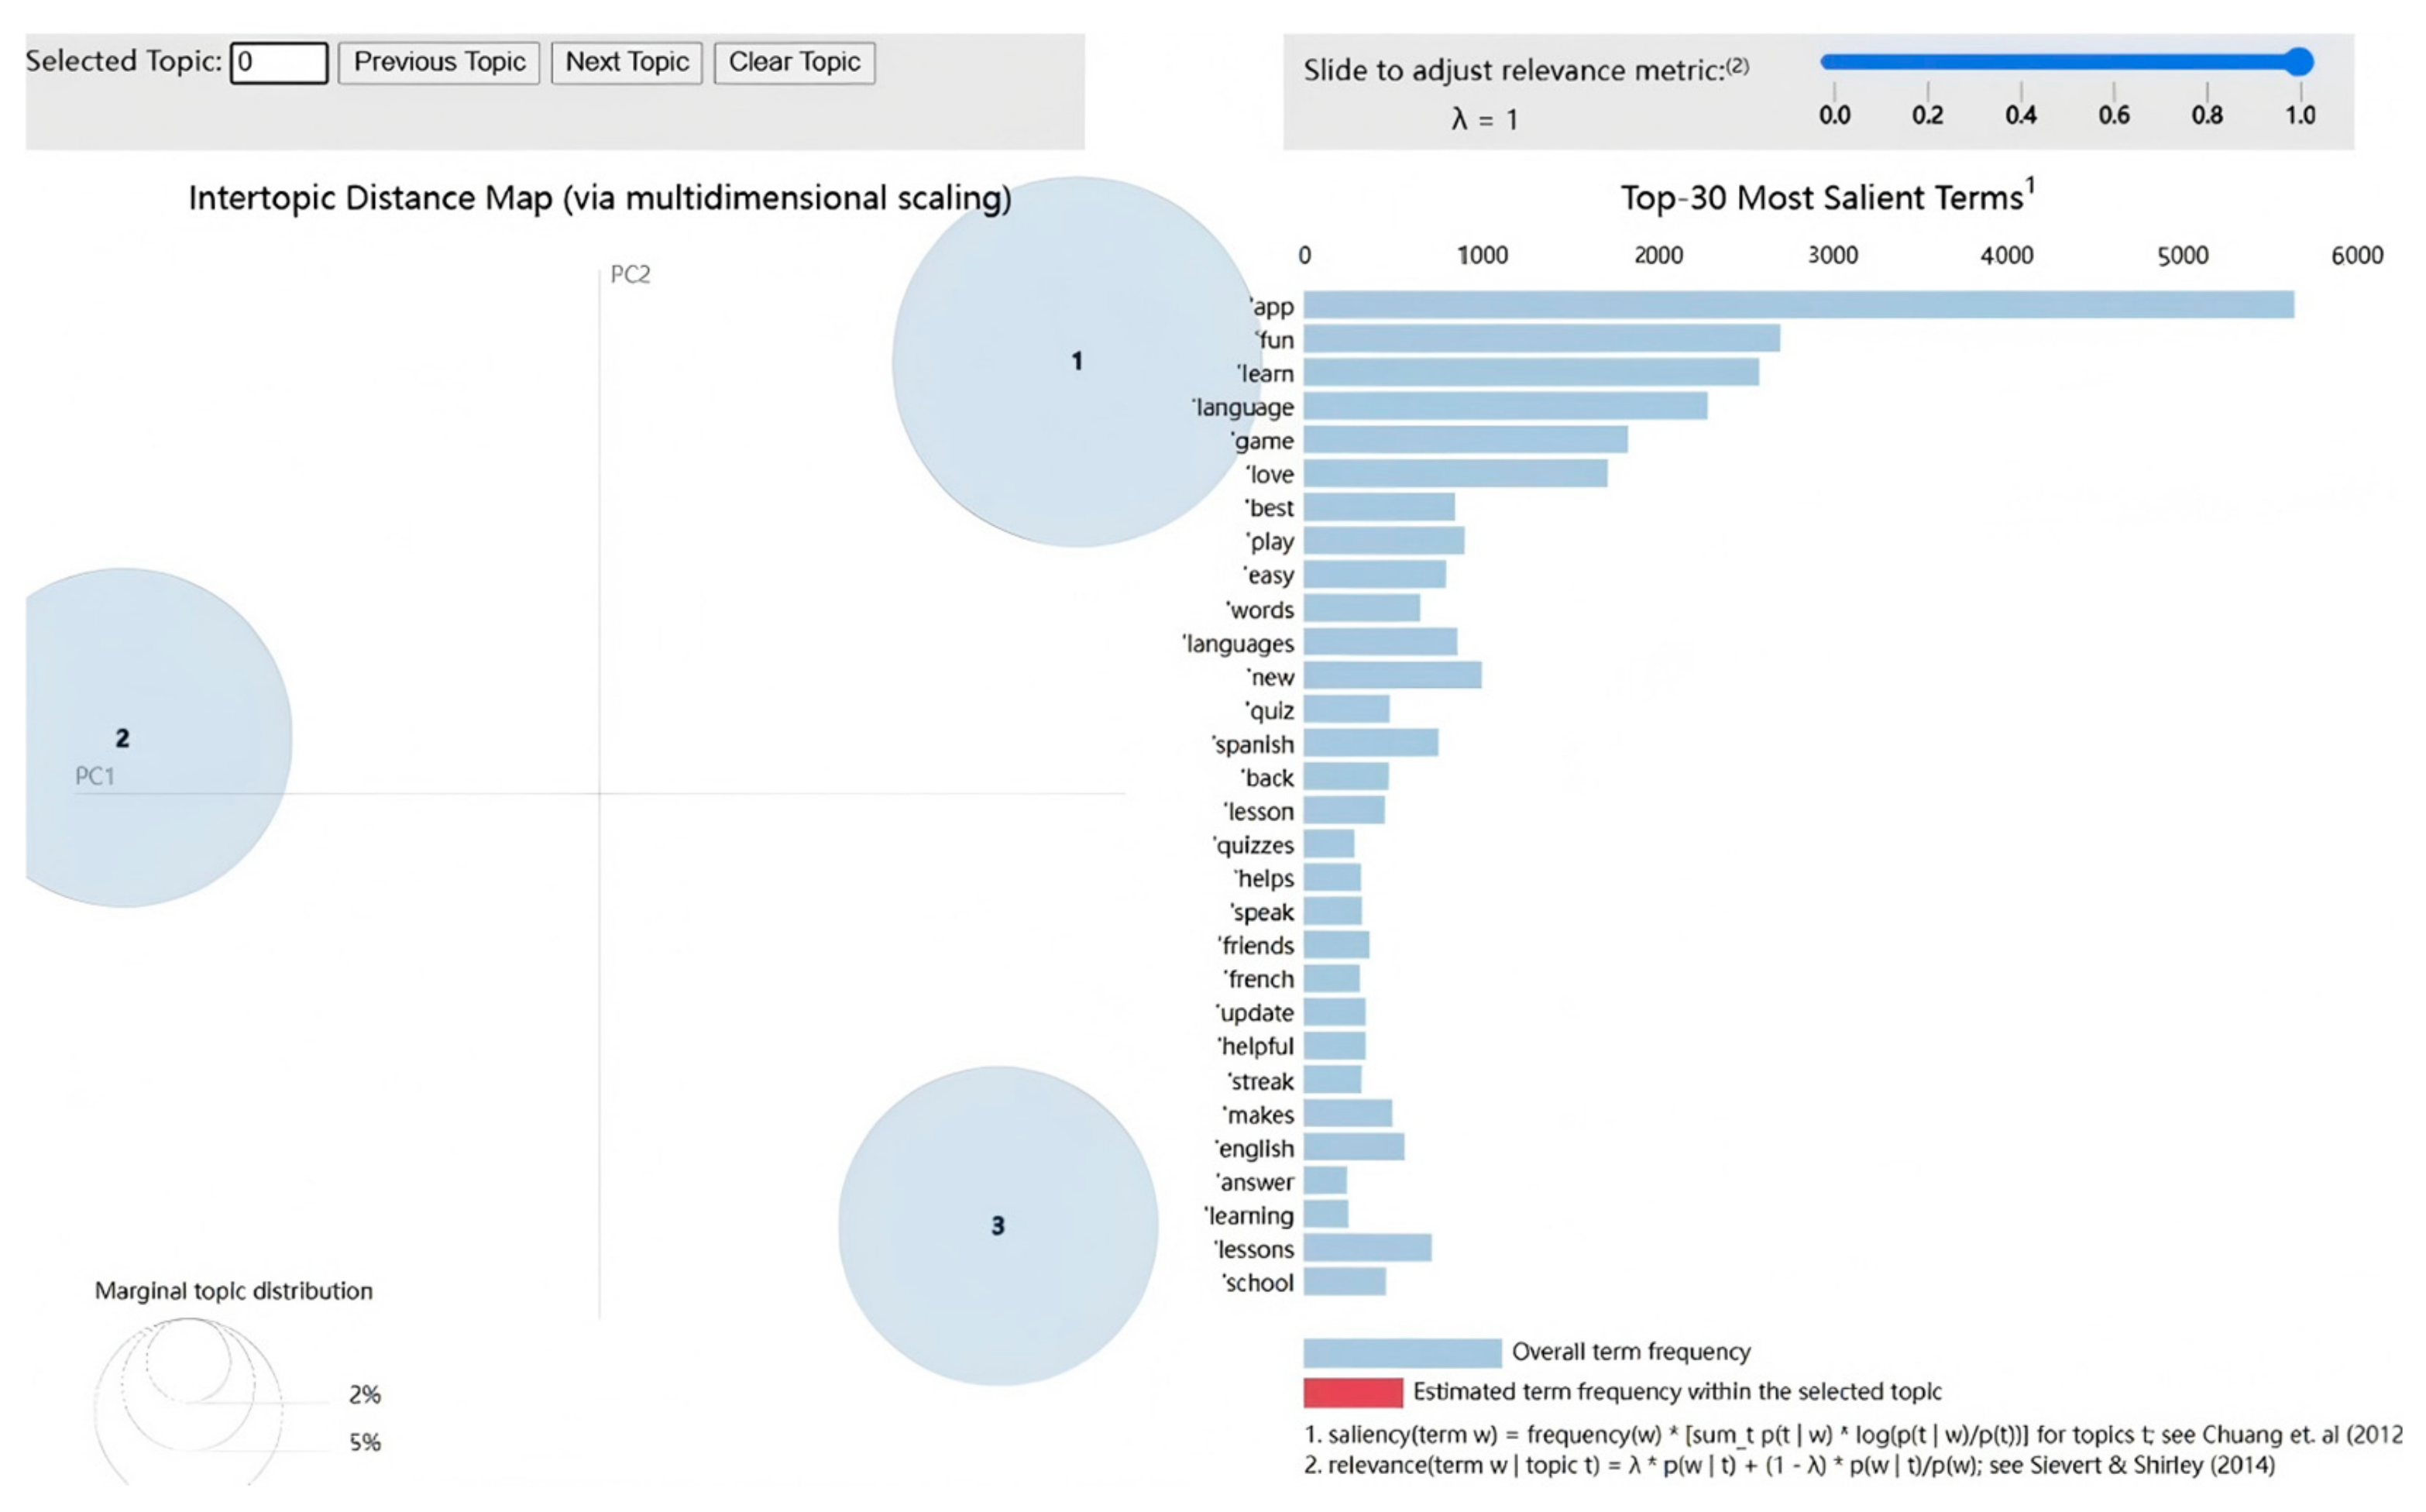This screenshot has width=2426, height=1512.
Task: Click the term label 'languages'
Action: (1238, 644)
